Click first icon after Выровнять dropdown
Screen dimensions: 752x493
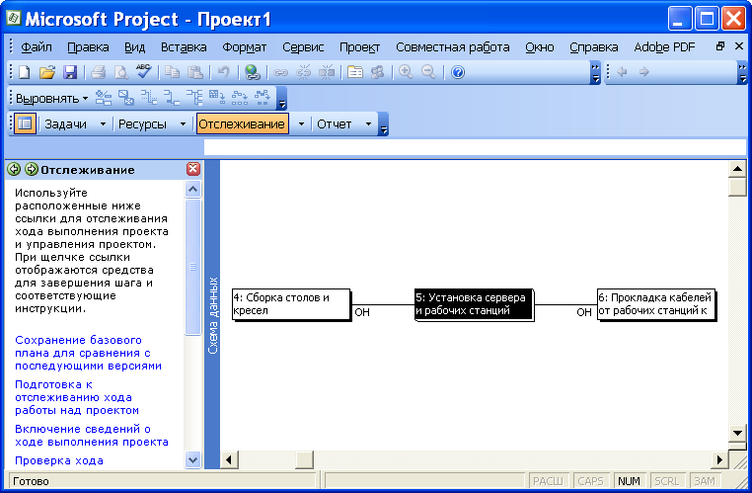[103, 98]
